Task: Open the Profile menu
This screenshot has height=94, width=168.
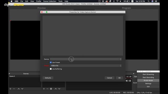Action: coord(39,1)
